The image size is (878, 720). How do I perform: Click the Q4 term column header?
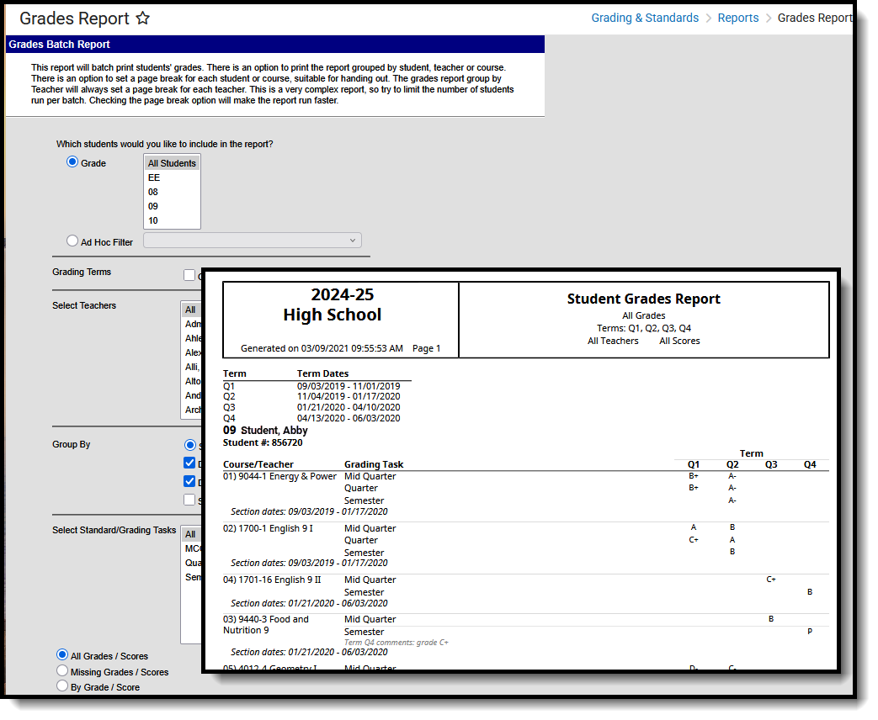(x=810, y=465)
